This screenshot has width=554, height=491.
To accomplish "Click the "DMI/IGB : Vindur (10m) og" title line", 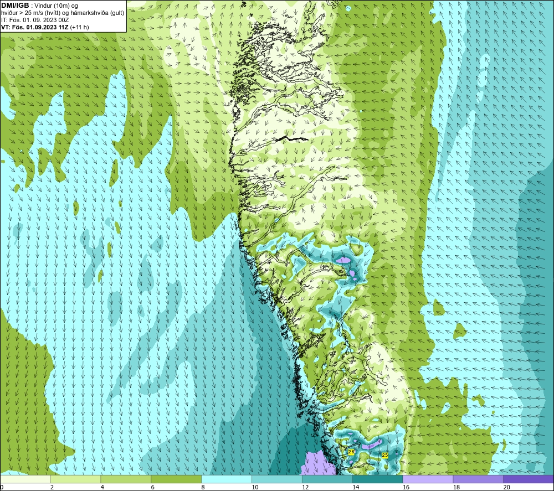I will (x=39, y=6).
